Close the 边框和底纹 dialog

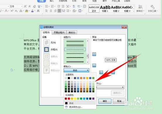coord(124,27)
